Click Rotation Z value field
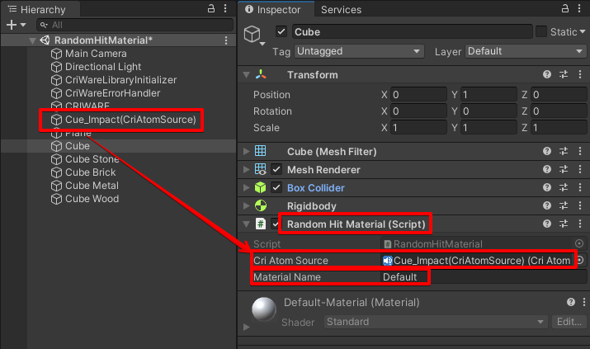Viewport: 590px width, 349px height. (x=559, y=111)
